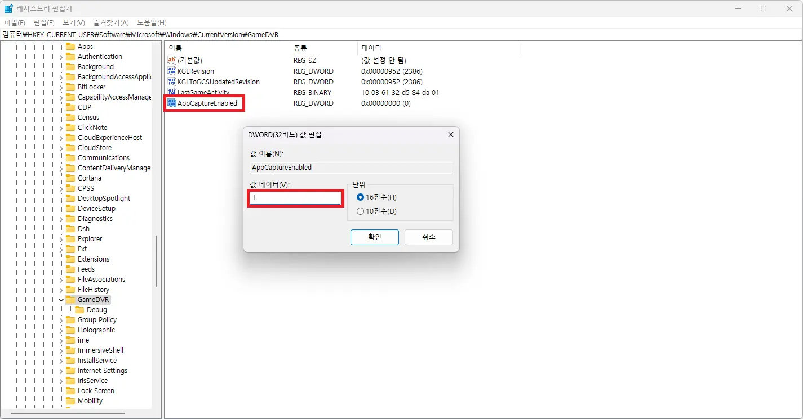Open the 편집(E) menu
The width and height of the screenshot is (803, 419).
click(x=44, y=23)
